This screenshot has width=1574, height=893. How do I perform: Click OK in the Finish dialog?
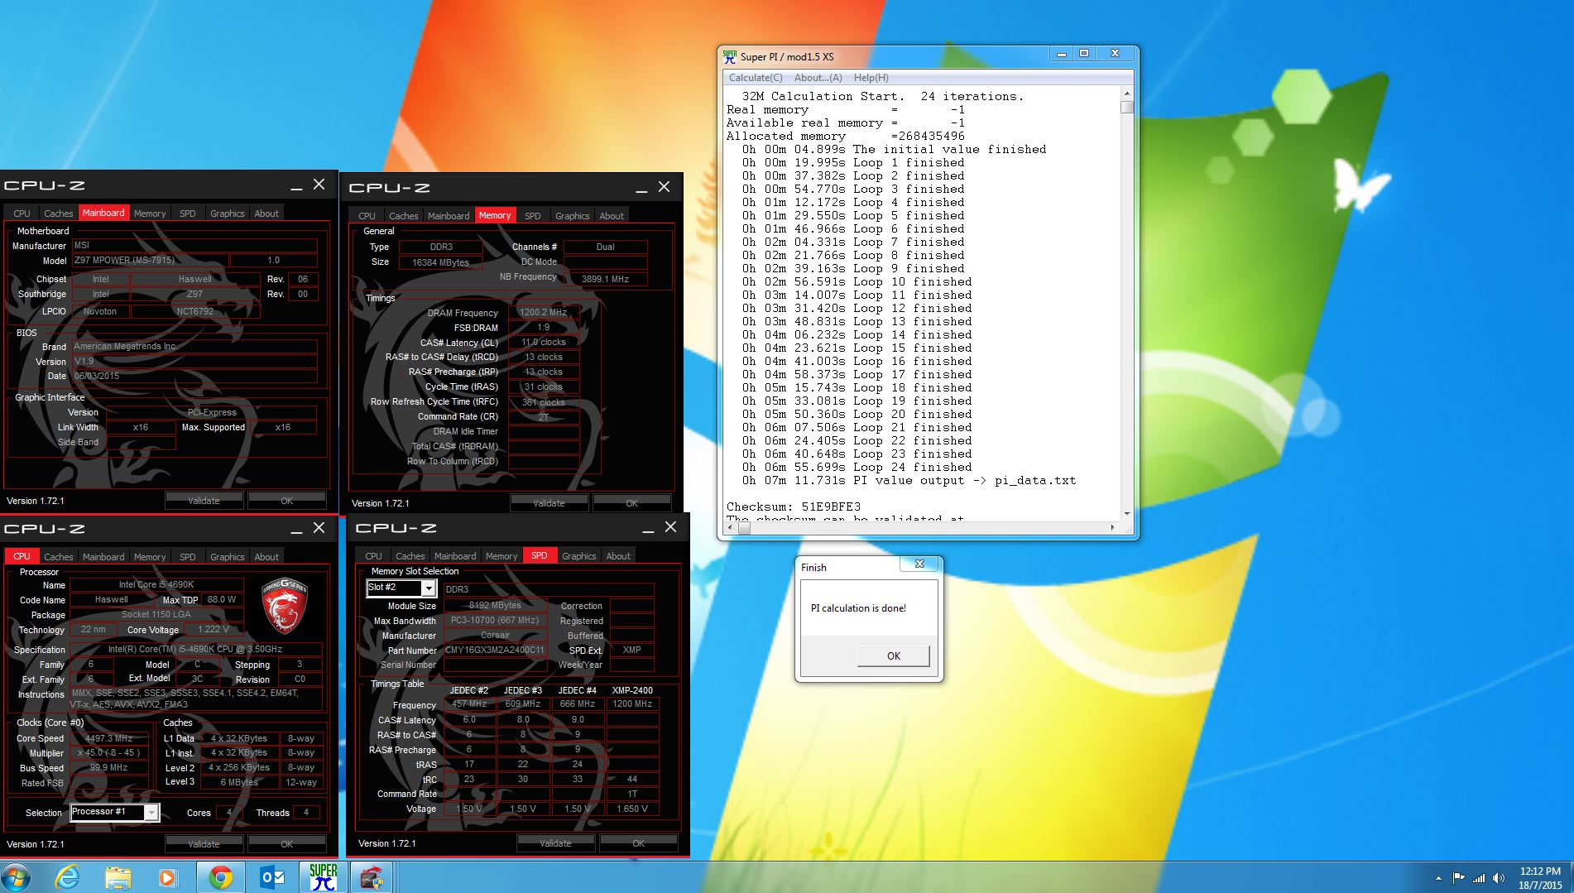point(893,655)
